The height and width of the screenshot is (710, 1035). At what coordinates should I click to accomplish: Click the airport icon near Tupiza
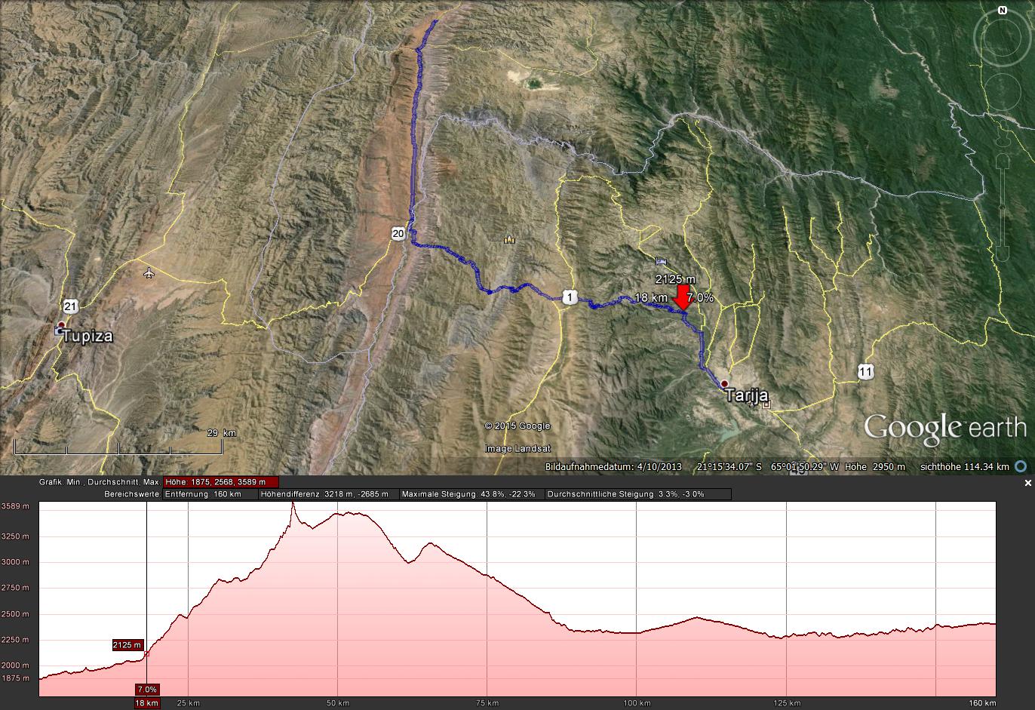pos(149,272)
